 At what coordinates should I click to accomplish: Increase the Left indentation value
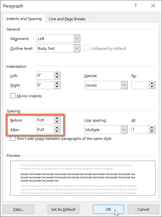57,74
